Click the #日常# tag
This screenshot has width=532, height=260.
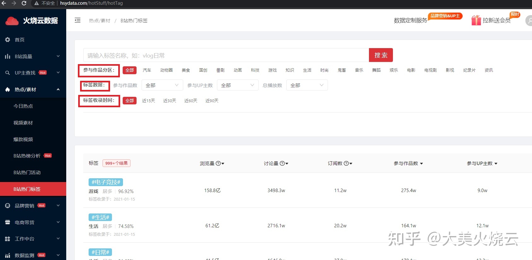coord(100,252)
